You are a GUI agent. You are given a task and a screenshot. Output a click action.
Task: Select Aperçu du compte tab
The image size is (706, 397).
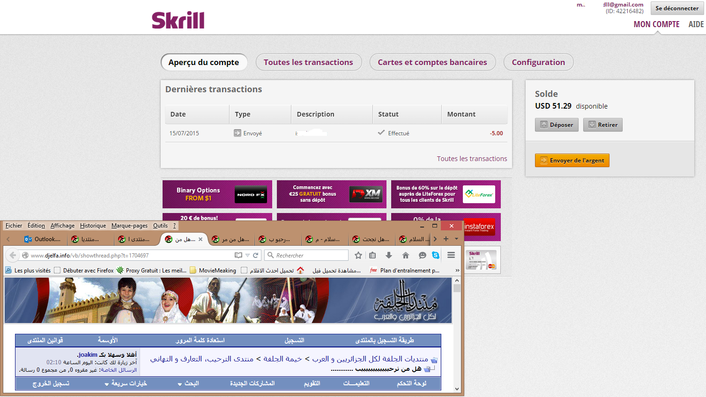coord(204,62)
